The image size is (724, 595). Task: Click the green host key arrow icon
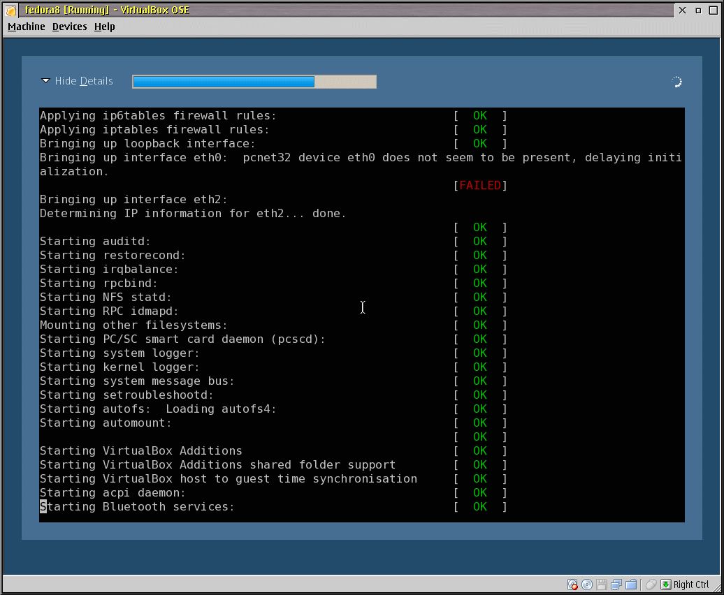(x=665, y=585)
